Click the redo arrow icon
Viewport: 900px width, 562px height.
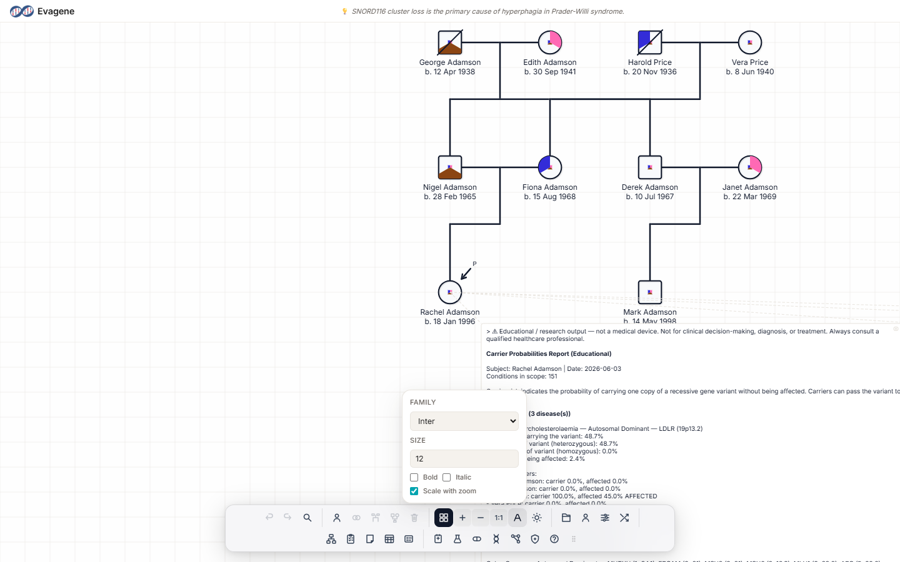pyautogui.click(x=287, y=518)
